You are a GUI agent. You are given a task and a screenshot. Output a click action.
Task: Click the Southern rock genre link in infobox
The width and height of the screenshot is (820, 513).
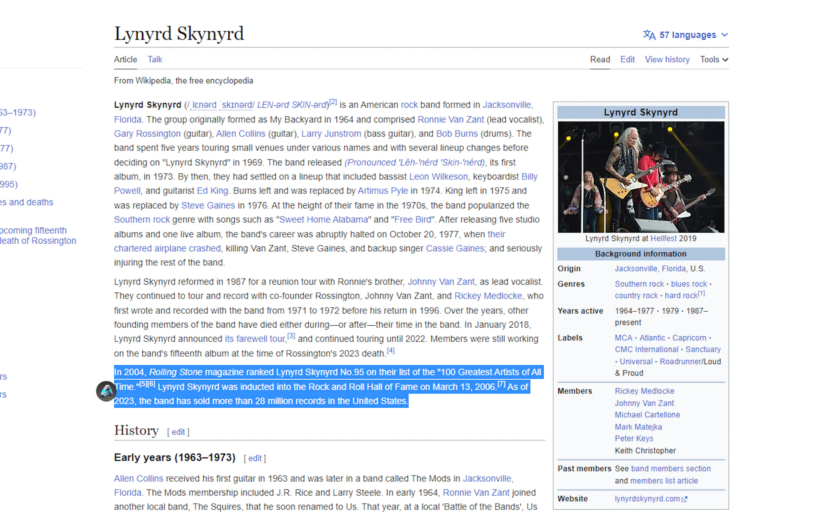click(x=639, y=284)
